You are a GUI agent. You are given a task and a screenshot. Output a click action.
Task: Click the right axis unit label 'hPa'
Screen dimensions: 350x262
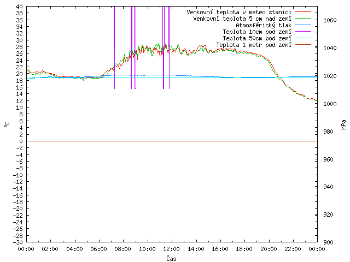(x=343, y=124)
